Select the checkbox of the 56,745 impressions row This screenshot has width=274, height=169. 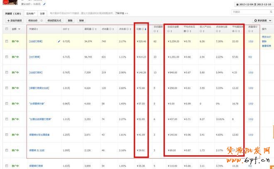click(6, 57)
